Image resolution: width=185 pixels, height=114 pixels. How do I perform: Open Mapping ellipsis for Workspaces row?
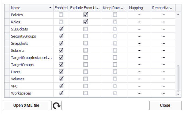point(140,93)
